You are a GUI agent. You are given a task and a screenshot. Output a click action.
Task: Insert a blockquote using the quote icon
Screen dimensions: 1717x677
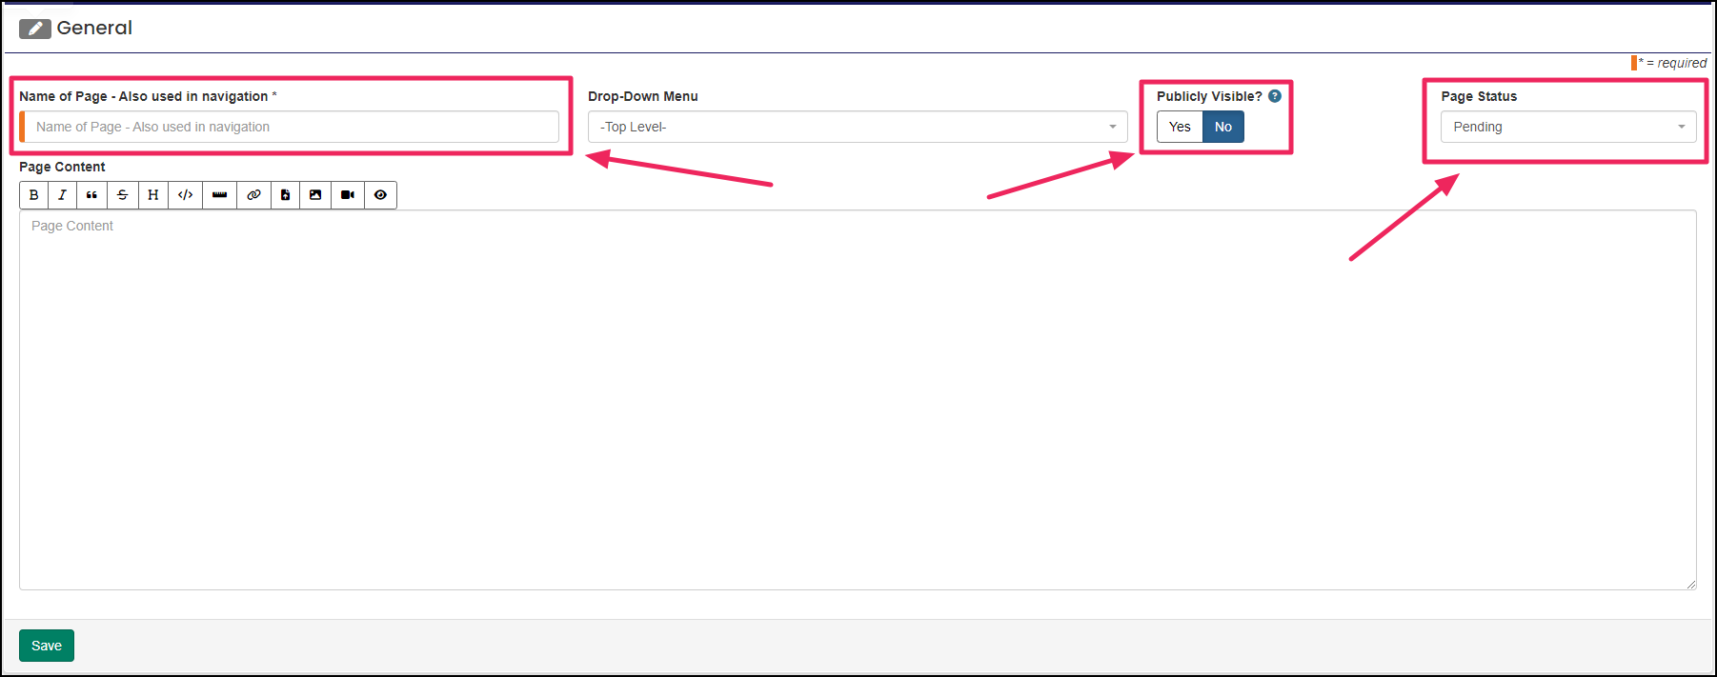point(92,195)
